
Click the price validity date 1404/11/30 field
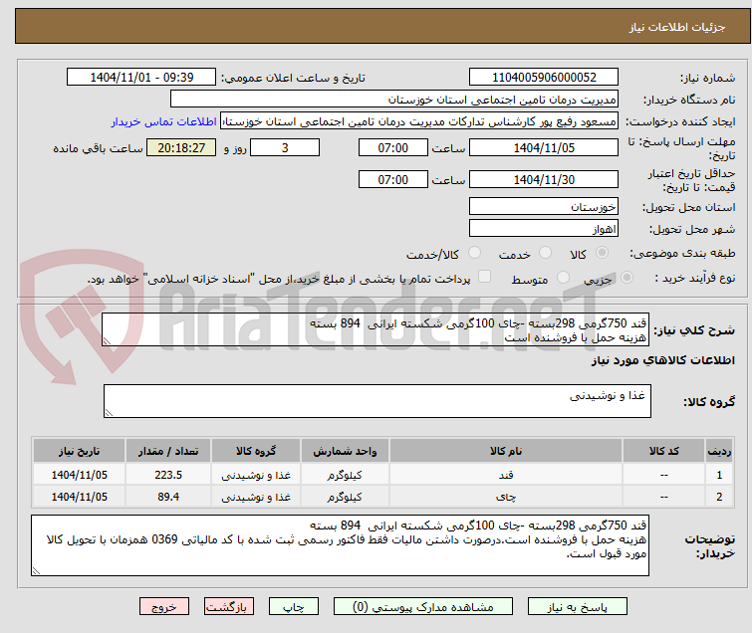pyautogui.click(x=544, y=180)
